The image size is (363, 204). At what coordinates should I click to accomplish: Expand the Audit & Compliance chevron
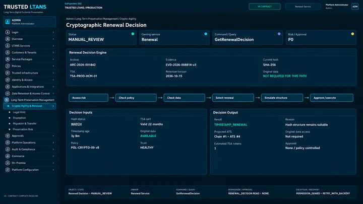53,150
